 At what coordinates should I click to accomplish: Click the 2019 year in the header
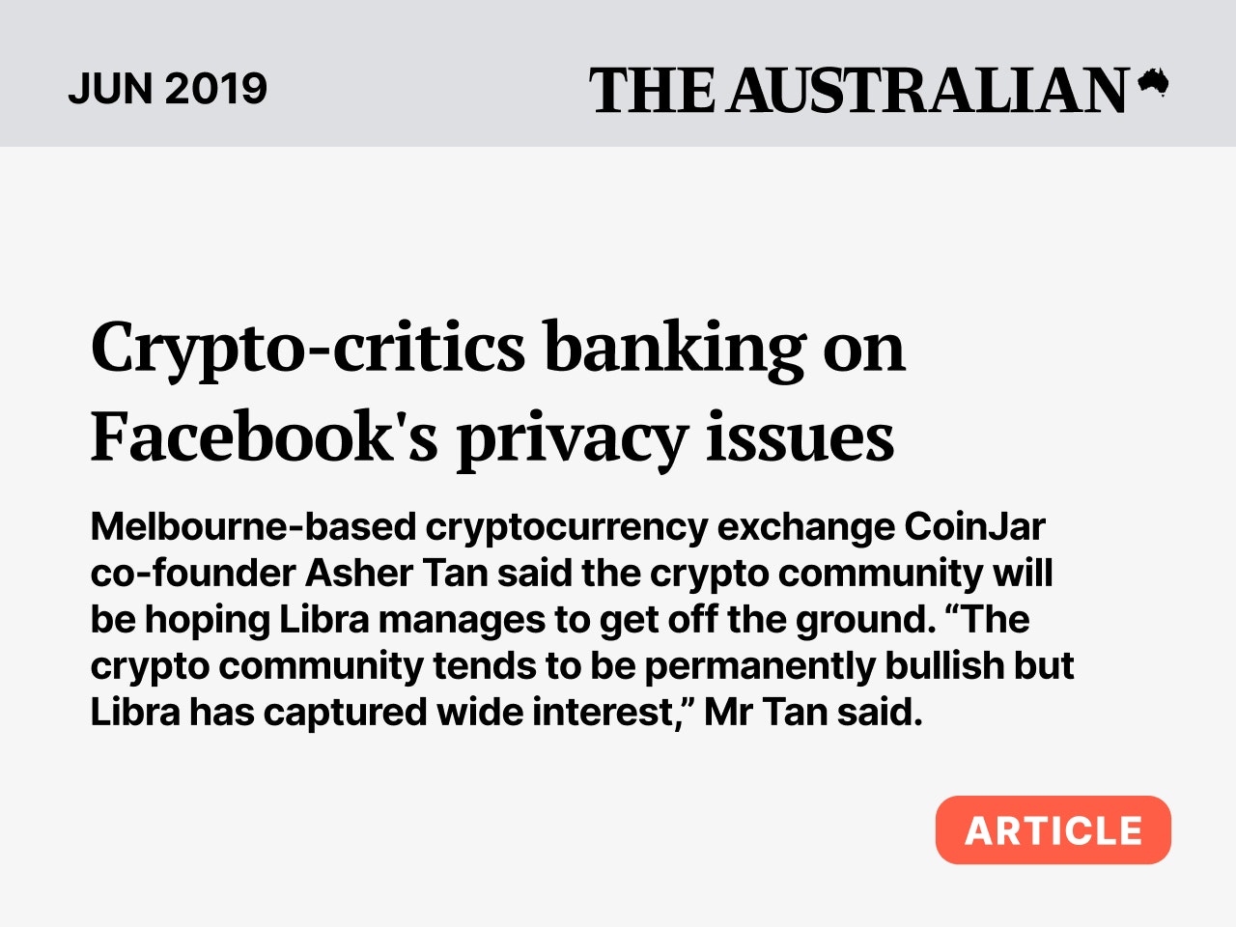point(215,89)
